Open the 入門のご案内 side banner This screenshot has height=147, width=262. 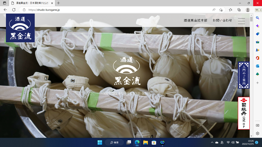tap(244, 75)
